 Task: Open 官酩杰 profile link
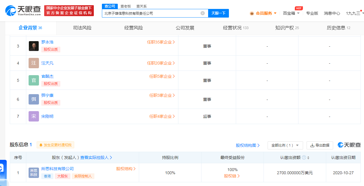tap(47, 76)
